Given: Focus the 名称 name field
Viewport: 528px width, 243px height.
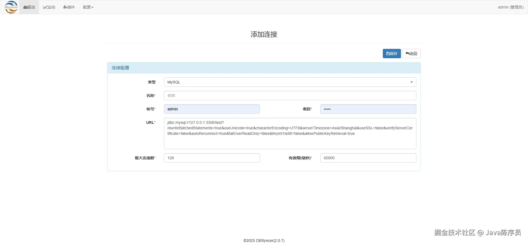Looking at the screenshot, I should [x=290, y=96].
